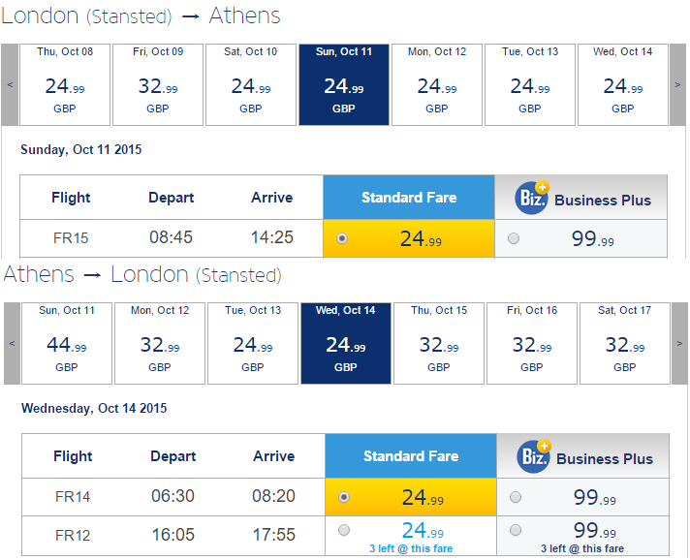The height and width of the screenshot is (560, 690).
Task: Click the outbound Business Plus Biz icon
Action: tap(532, 198)
